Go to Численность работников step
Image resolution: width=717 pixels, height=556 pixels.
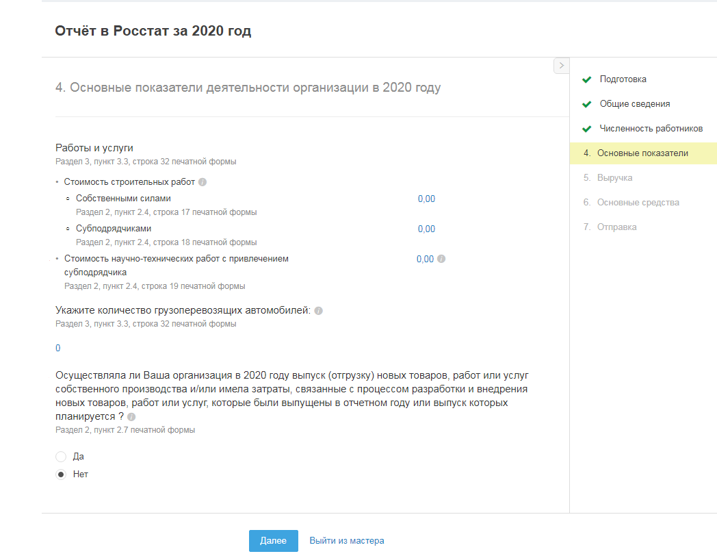(651, 129)
